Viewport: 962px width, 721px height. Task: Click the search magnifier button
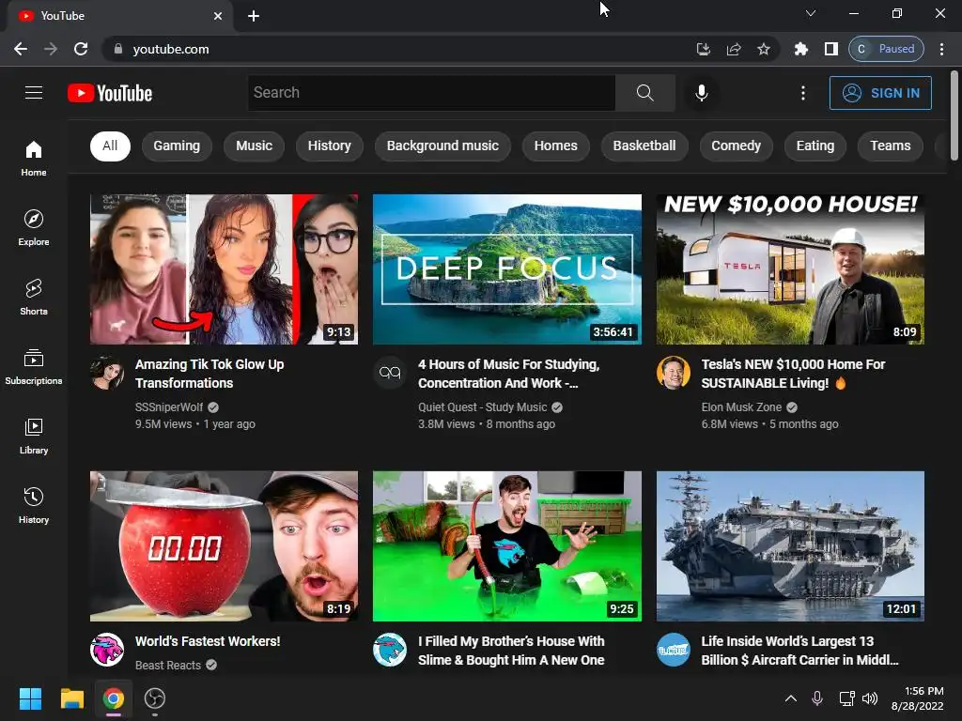pyautogui.click(x=644, y=93)
